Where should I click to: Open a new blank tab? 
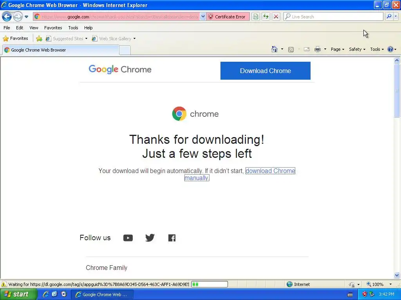tap(125, 50)
